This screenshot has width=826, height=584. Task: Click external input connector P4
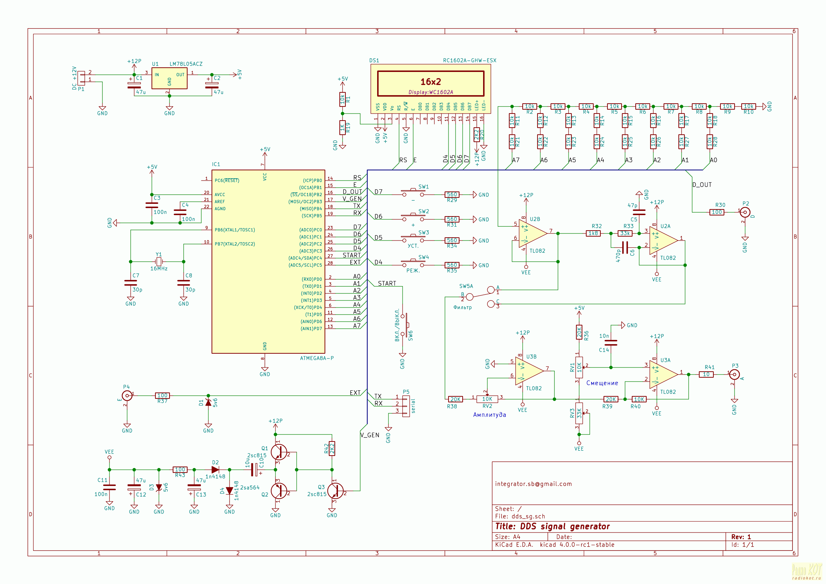(127, 396)
